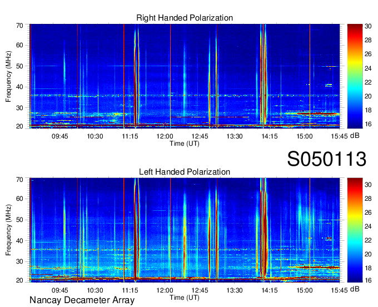This screenshot has width=378, height=307.
Task: Click the 15:45 tick under Left Handed plot
Action: coord(339,290)
